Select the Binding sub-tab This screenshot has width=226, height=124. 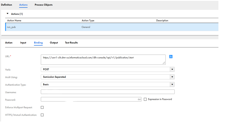pos(38,43)
